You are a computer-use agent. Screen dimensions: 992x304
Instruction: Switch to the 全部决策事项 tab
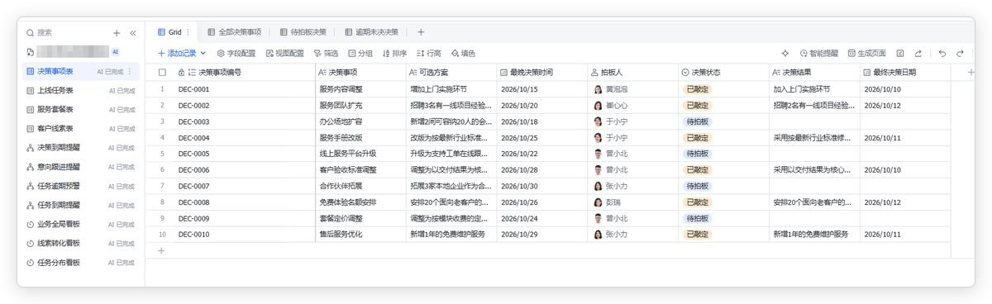pos(234,32)
